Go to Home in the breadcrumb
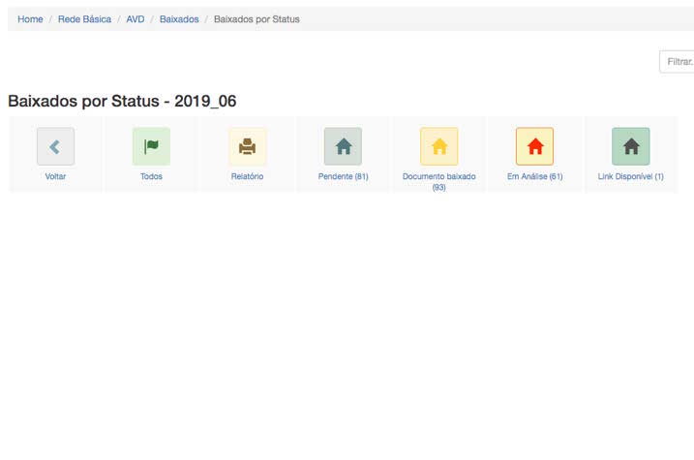 coord(30,19)
